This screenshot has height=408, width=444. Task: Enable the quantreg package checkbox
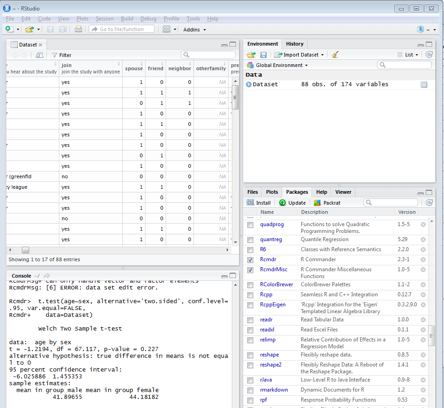(x=250, y=239)
